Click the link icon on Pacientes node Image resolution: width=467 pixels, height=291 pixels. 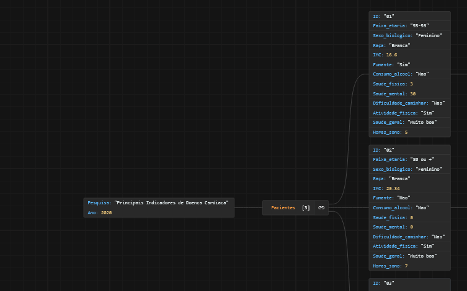[321, 208]
